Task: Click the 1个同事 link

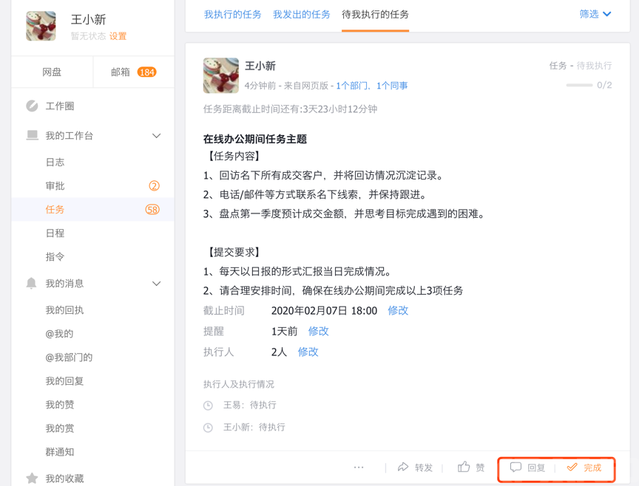Action: 392,86
